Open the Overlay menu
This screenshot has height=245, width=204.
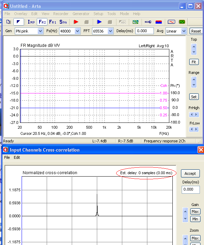[x=21, y=14]
